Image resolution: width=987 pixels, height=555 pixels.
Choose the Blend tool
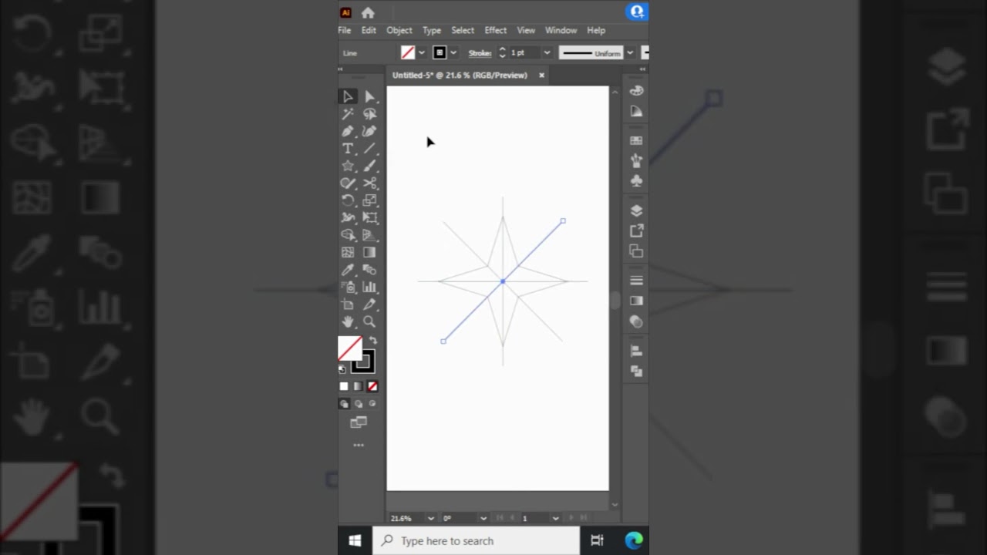click(369, 270)
